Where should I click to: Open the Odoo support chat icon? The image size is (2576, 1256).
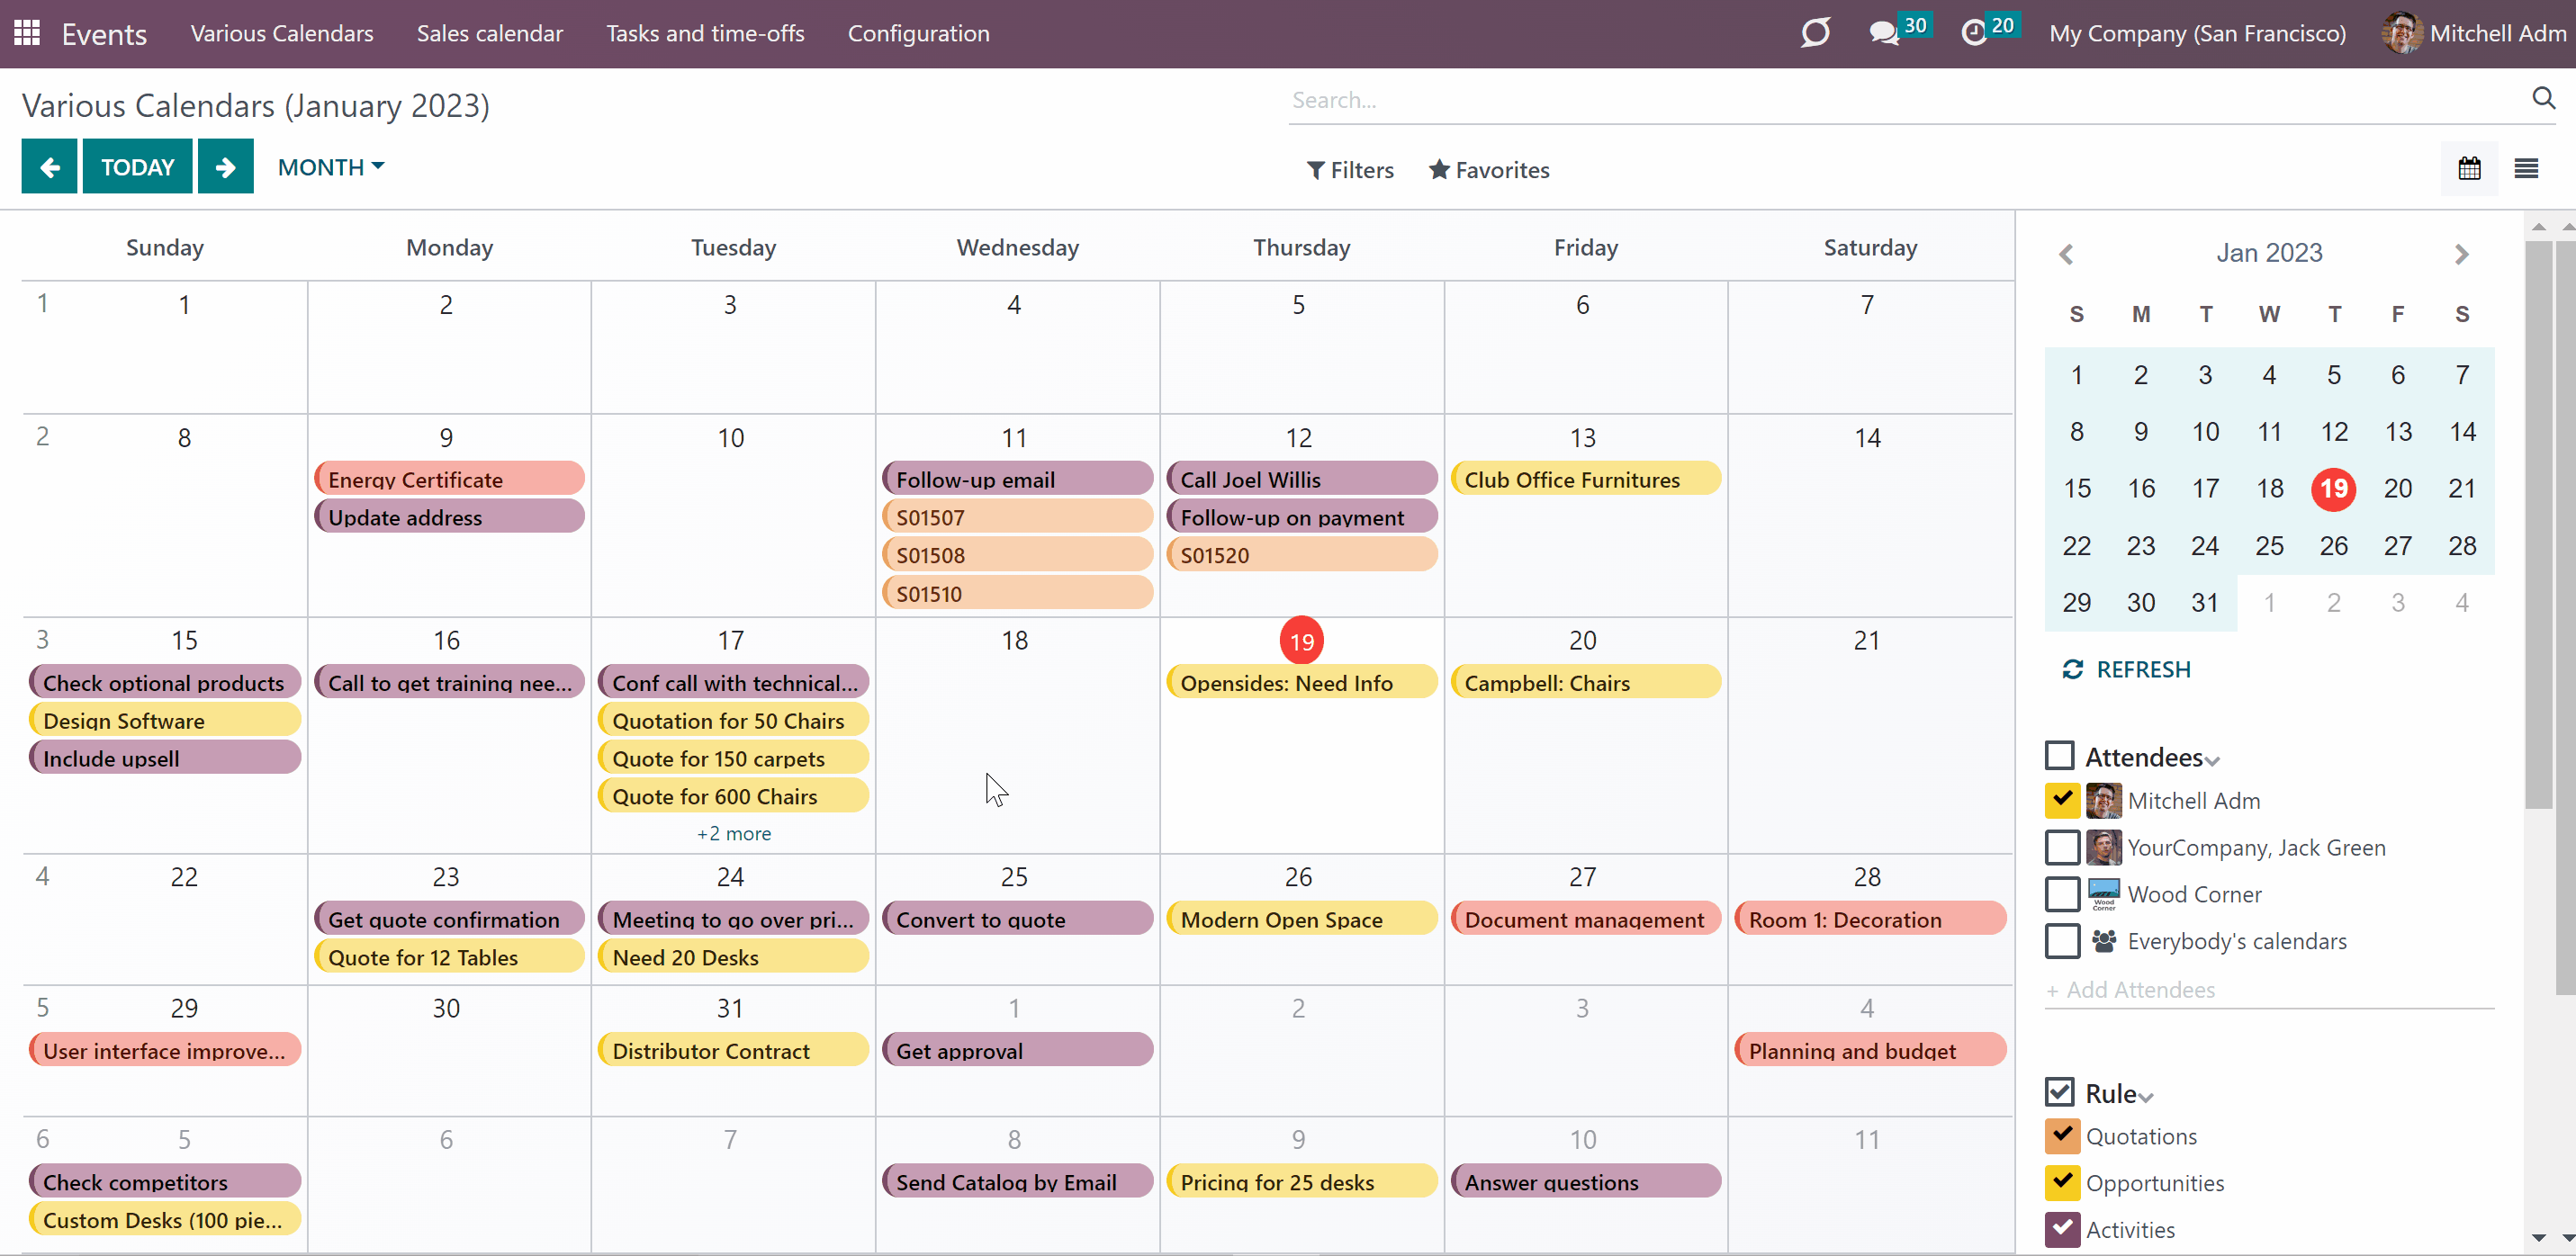click(1815, 33)
